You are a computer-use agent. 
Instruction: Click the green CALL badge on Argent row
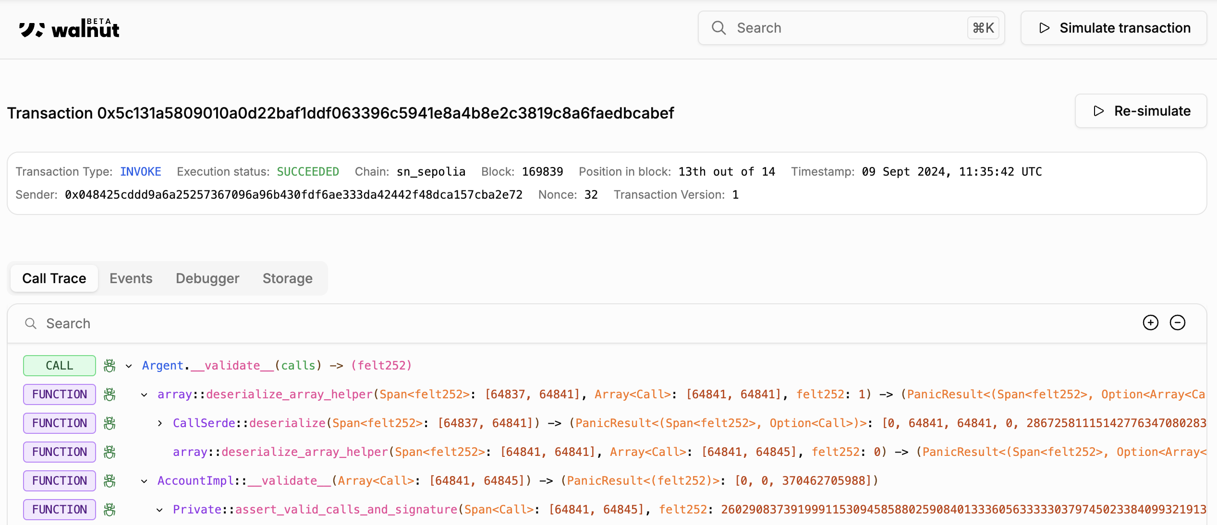pyautogui.click(x=59, y=365)
